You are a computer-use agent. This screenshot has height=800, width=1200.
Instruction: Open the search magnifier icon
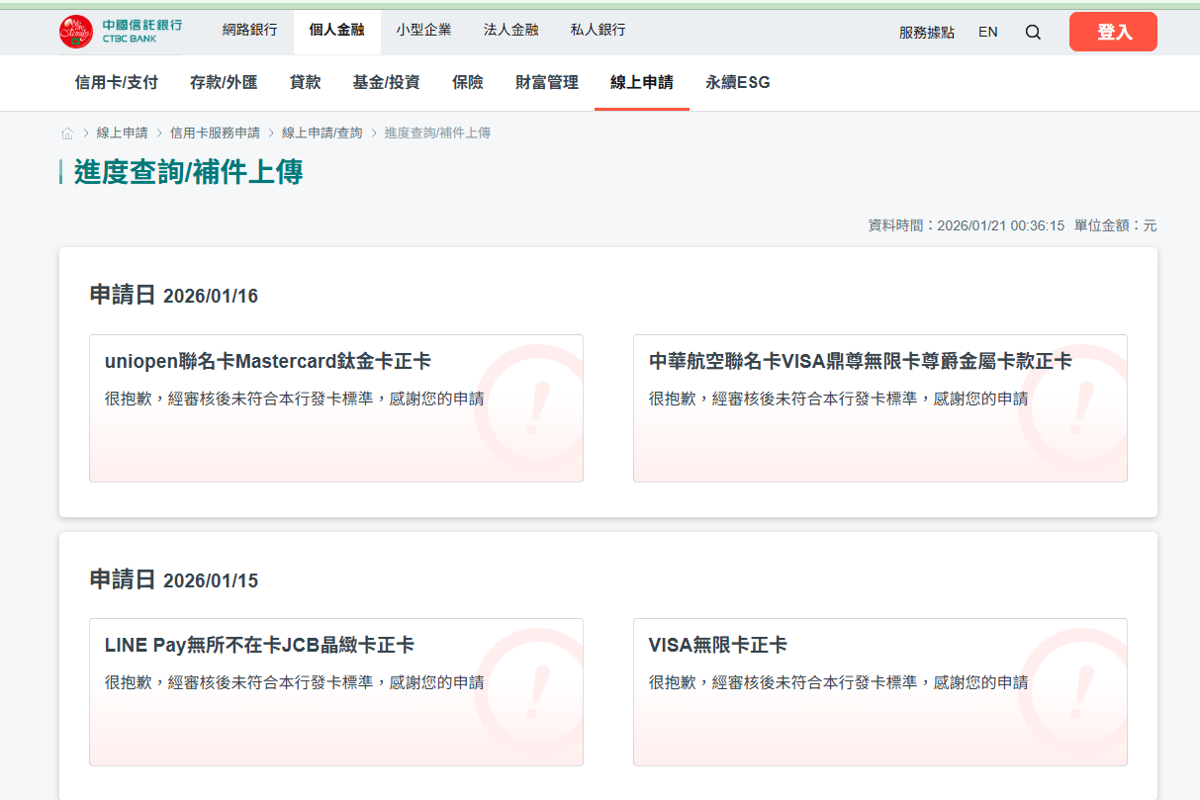pyautogui.click(x=1033, y=32)
